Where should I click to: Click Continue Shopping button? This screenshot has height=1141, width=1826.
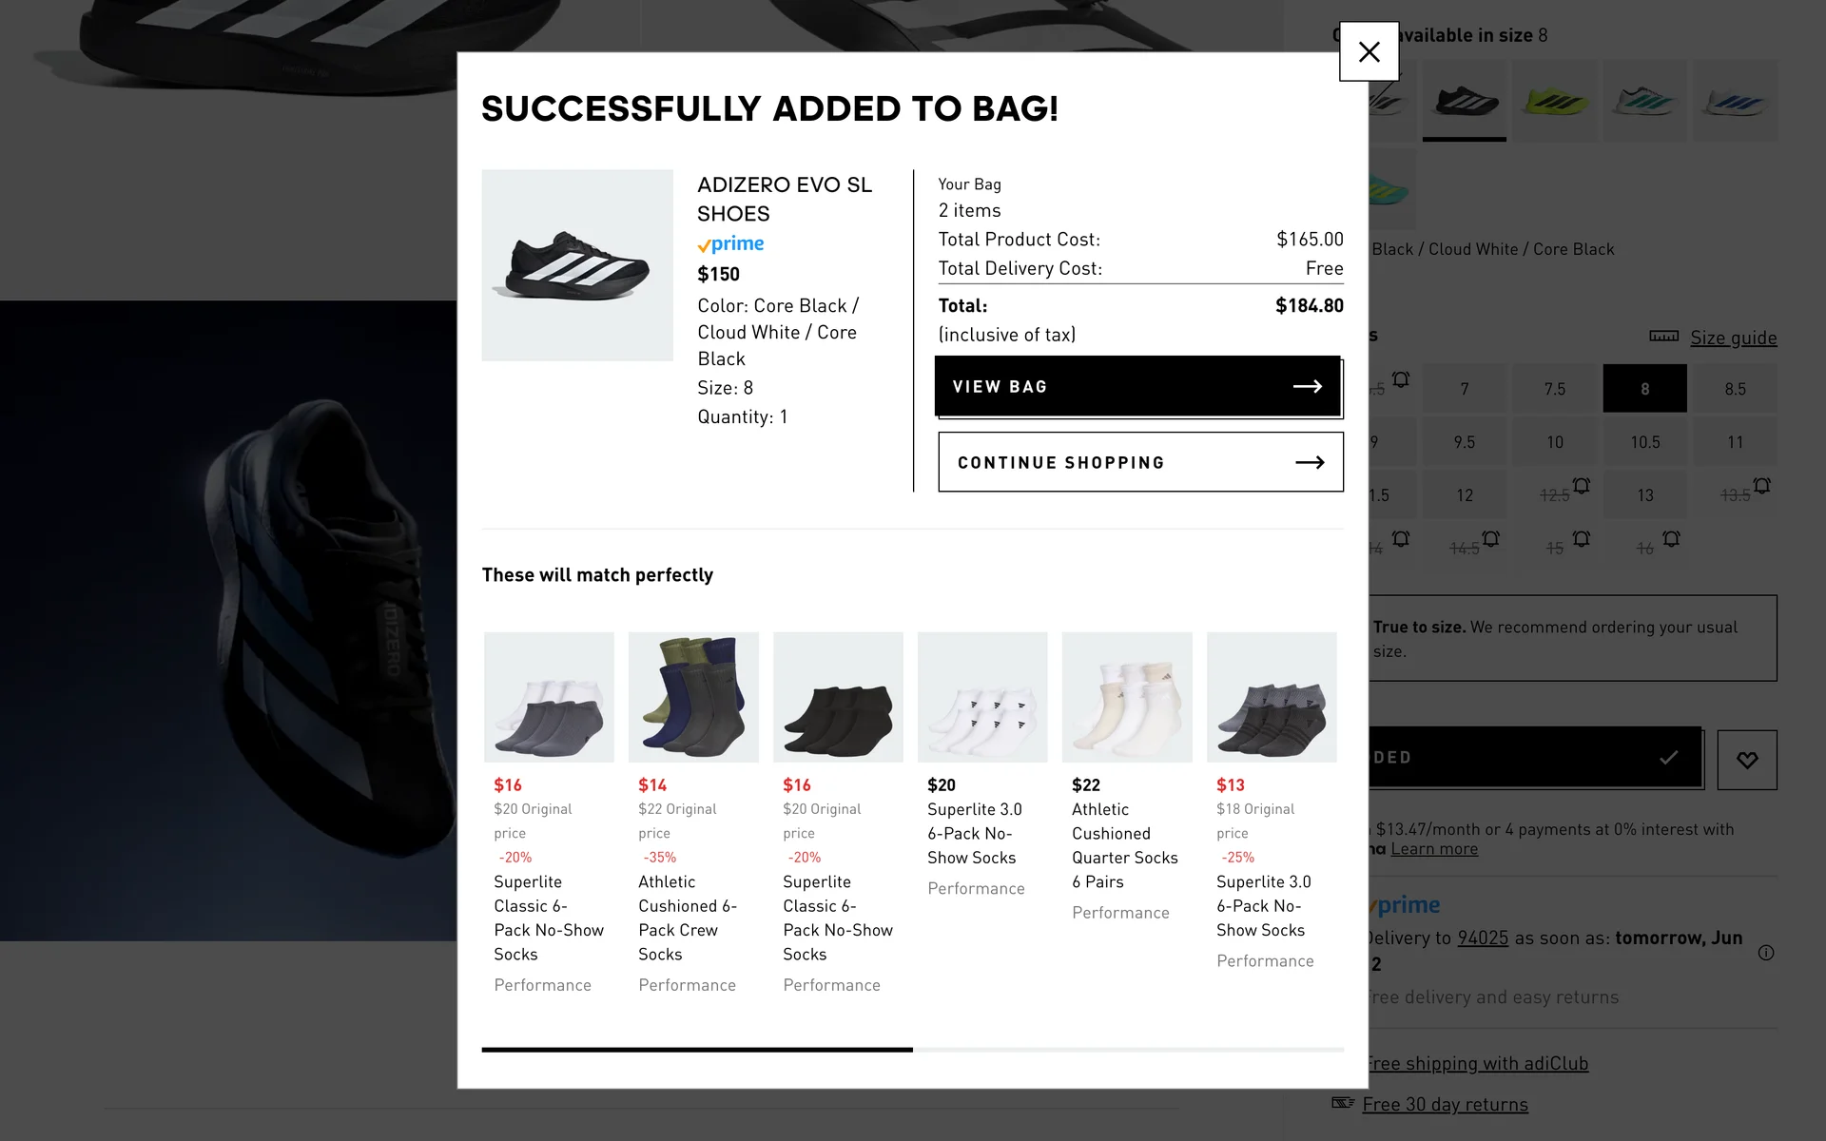[1140, 462]
